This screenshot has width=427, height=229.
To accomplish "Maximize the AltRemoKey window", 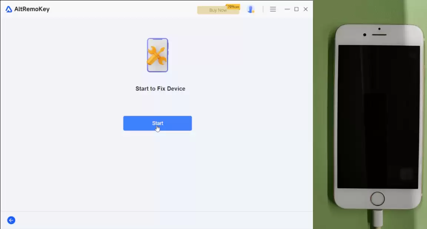I will [x=296, y=9].
